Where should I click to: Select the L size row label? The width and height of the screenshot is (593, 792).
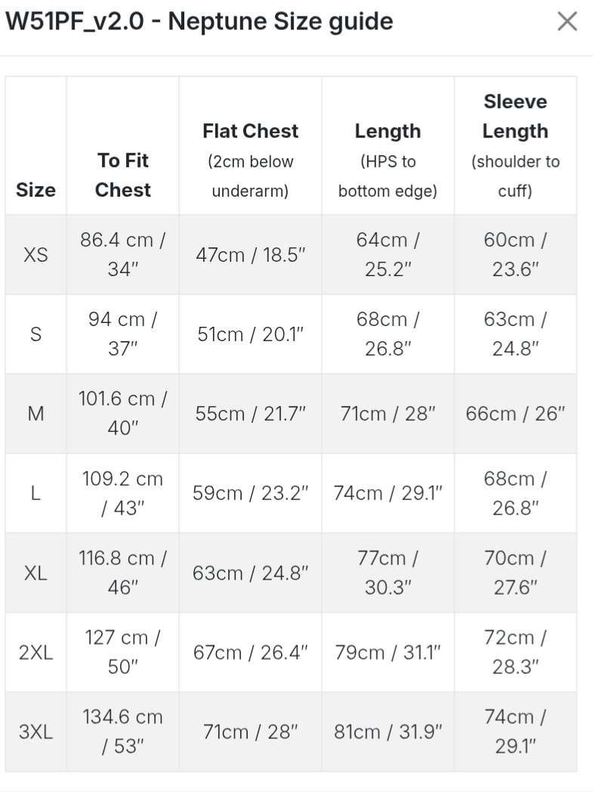pyautogui.click(x=36, y=493)
